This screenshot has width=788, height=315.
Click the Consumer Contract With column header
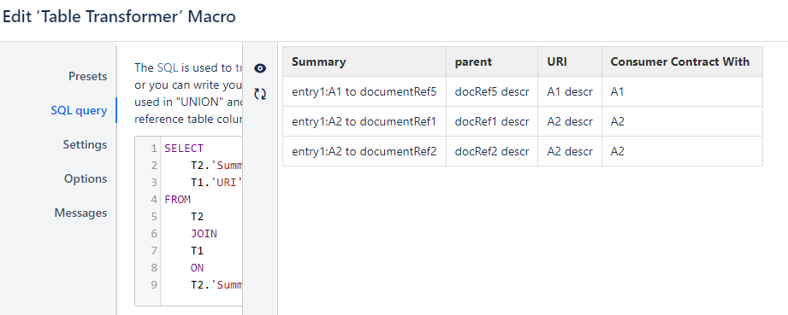pos(682,61)
